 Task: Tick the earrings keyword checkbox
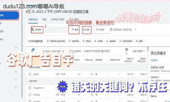(x=30, y=95)
